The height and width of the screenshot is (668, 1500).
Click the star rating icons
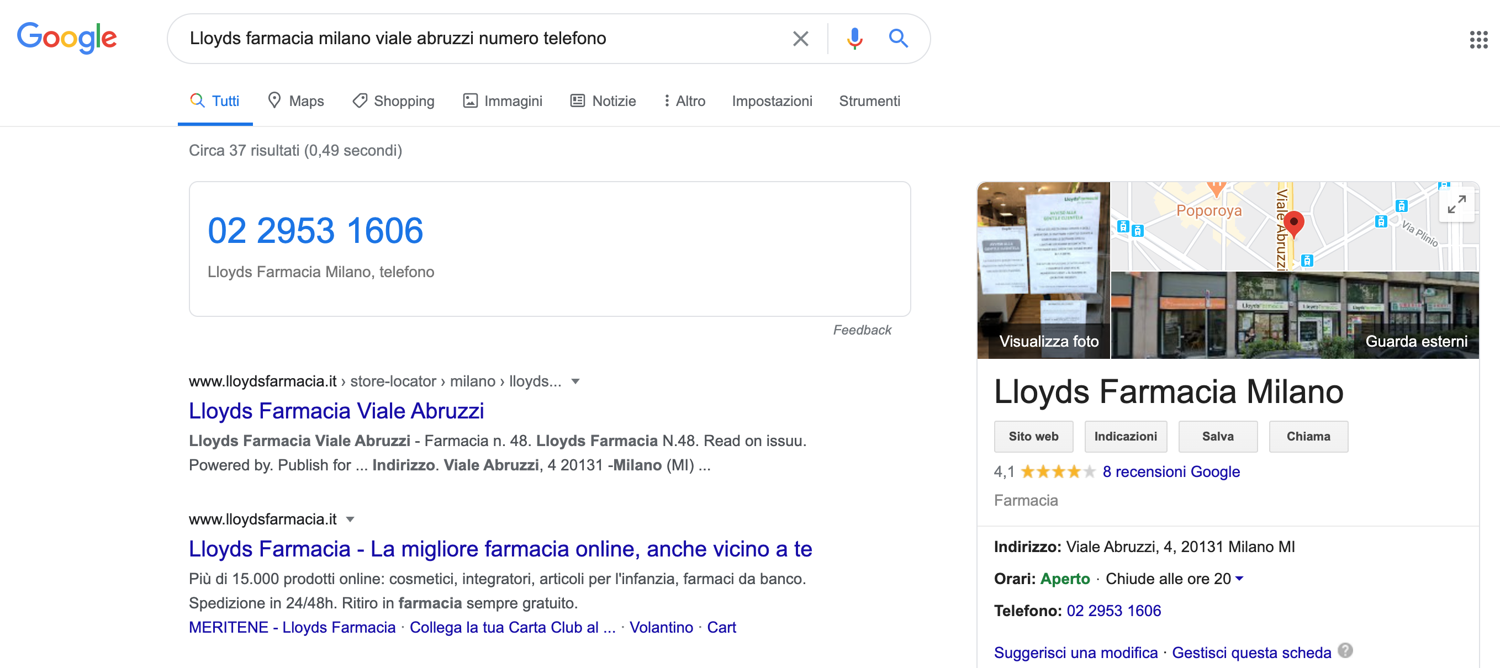pyautogui.click(x=1058, y=471)
